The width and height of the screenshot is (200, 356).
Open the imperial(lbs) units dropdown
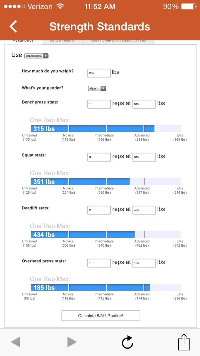point(36,56)
